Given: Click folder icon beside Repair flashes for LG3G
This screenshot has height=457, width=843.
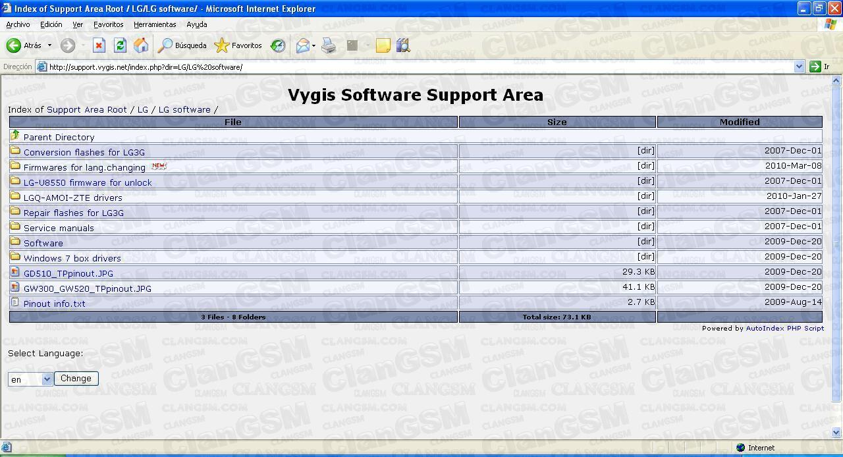Looking at the screenshot, I should point(15,211).
